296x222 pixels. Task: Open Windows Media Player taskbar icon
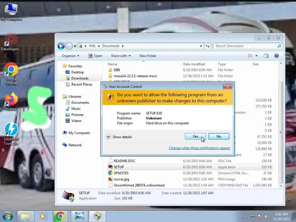pos(43,216)
